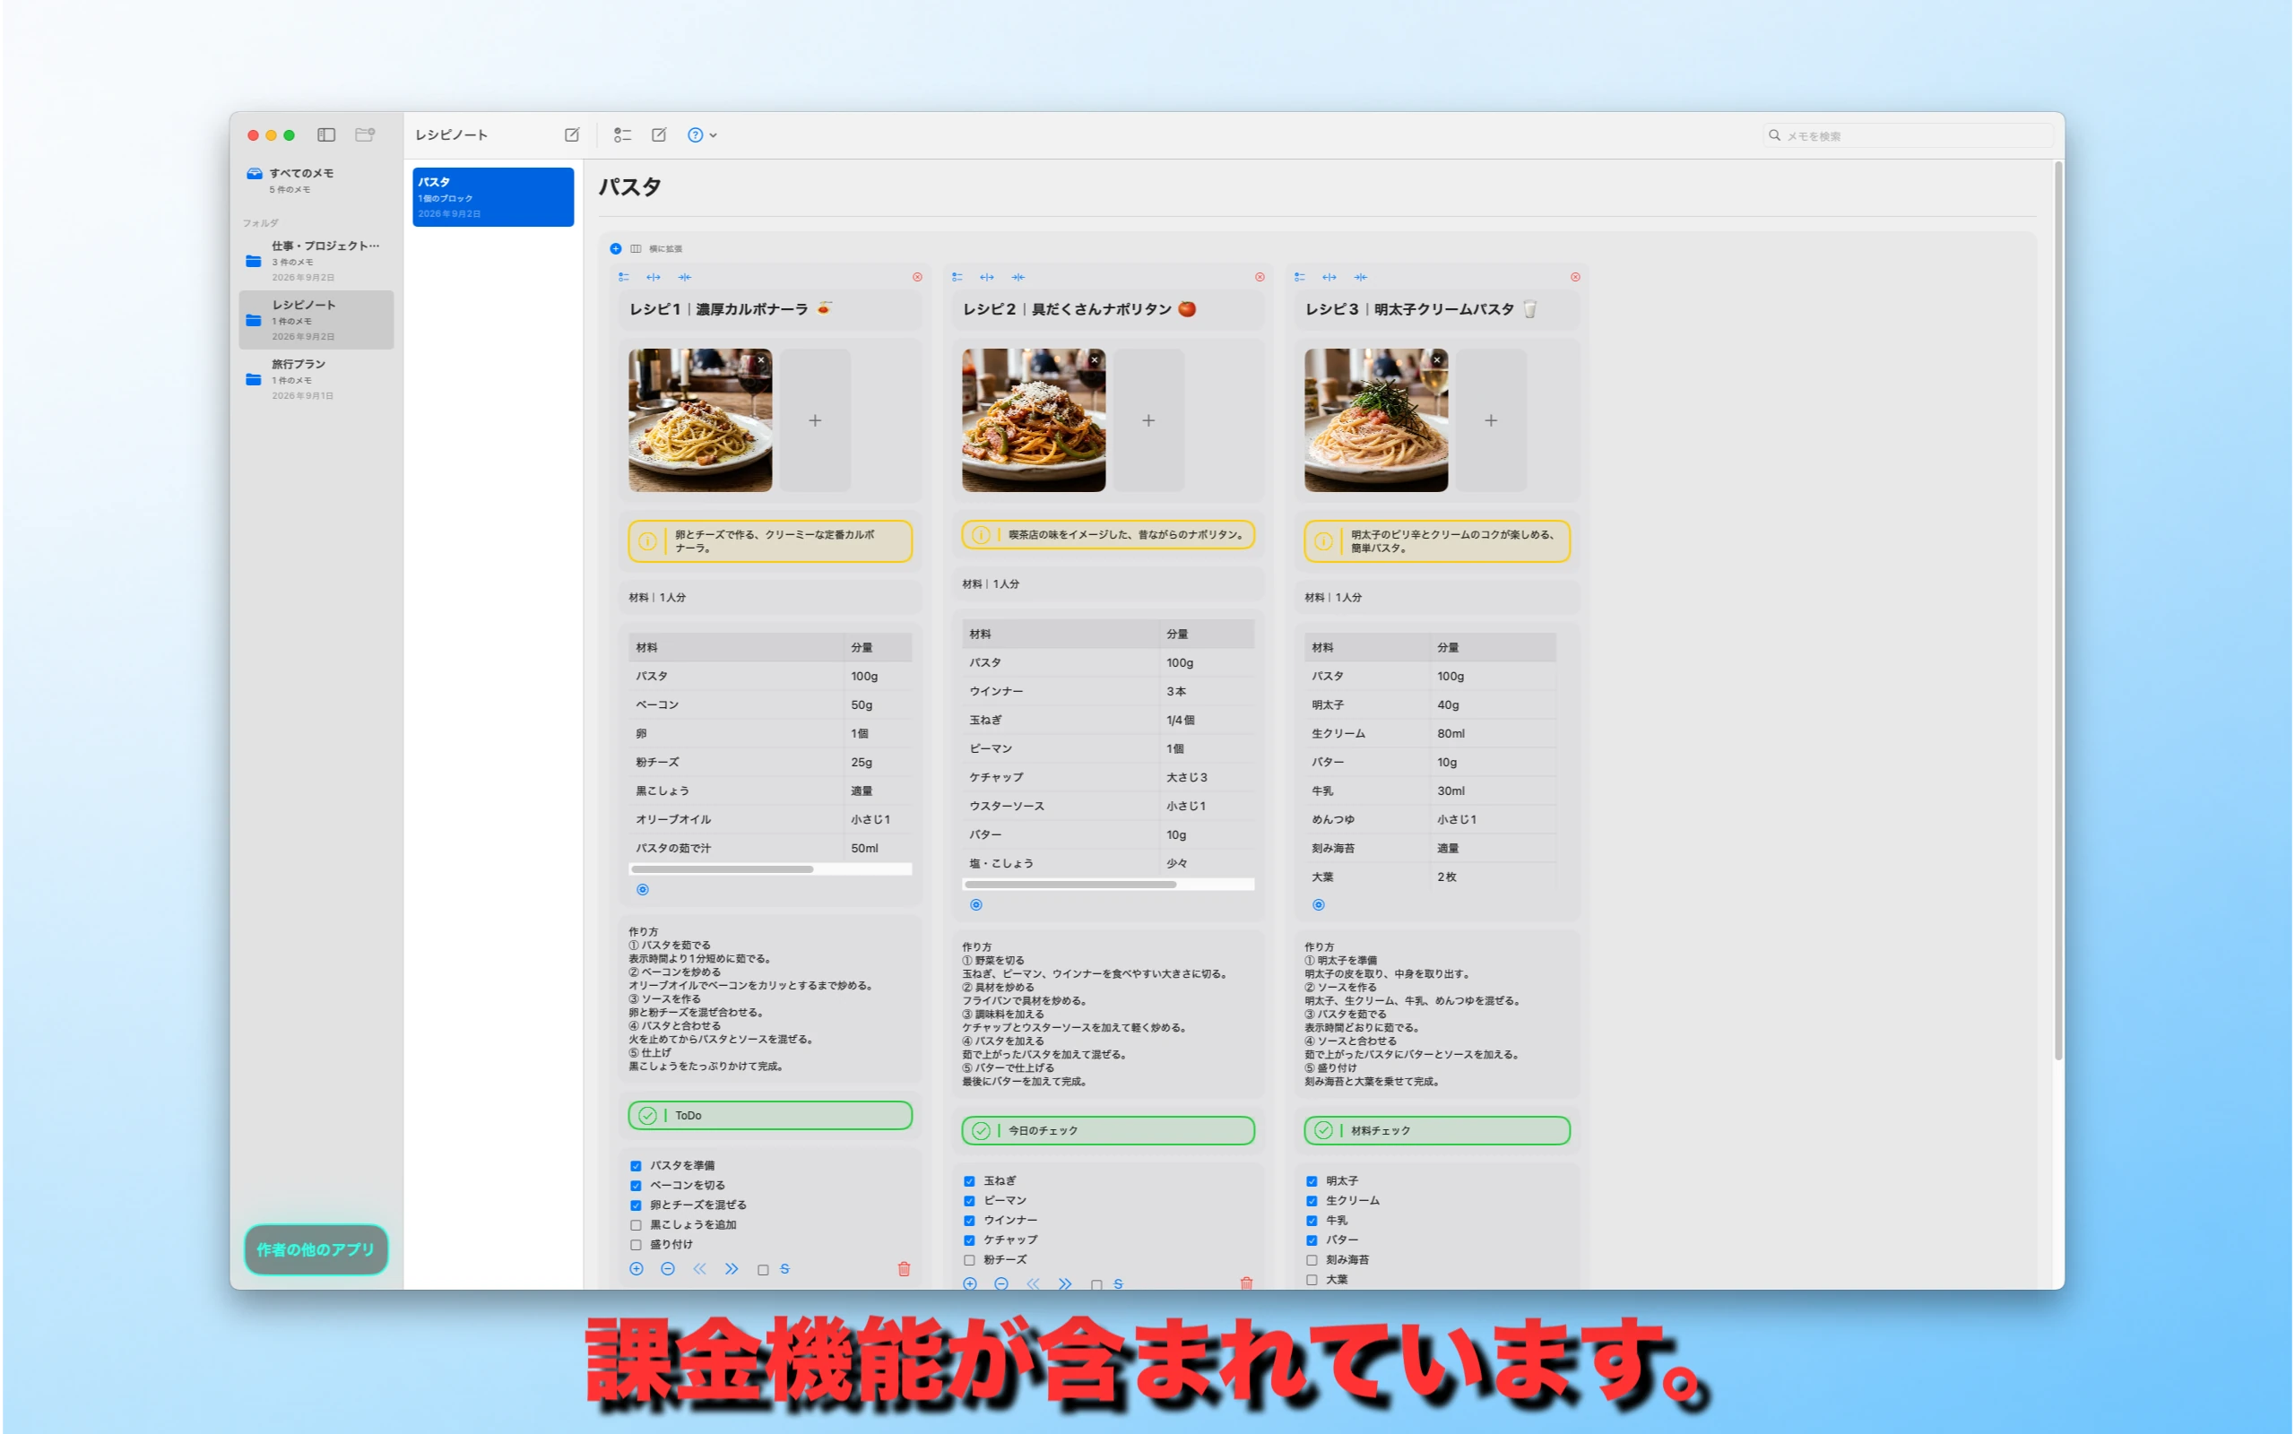The image size is (2295, 1434).
Task: Click the main note vertical scrollbar
Action: point(2058,612)
